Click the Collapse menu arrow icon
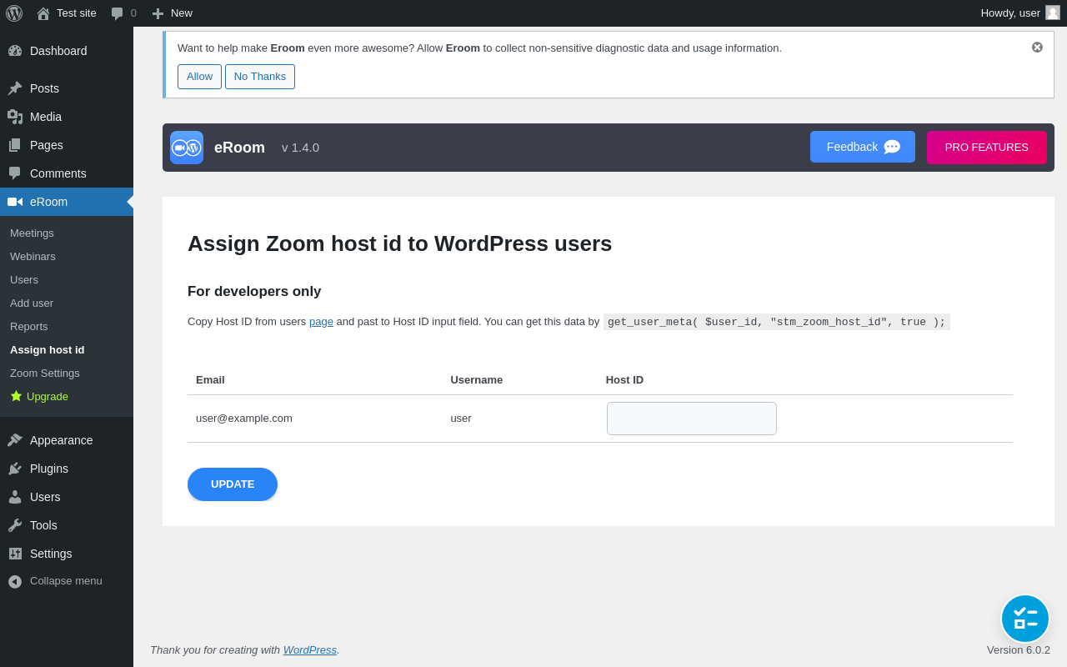1067x667 pixels. 15,581
